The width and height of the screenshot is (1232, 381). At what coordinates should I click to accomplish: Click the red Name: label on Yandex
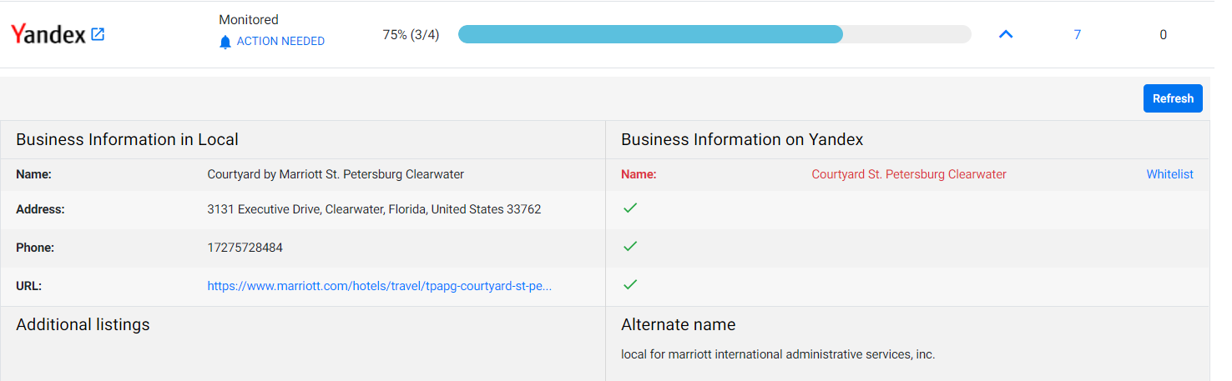[x=639, y=174]
